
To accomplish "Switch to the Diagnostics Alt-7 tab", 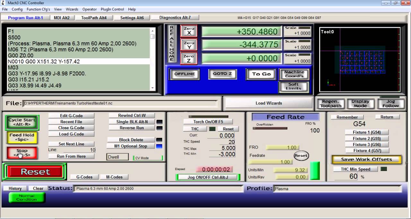I will [x=175, y=18].
